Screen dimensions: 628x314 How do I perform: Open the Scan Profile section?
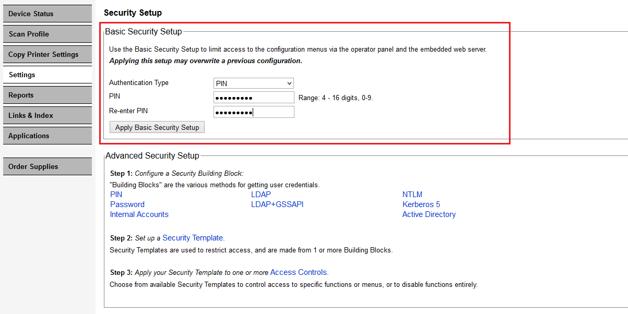point(47,34)
